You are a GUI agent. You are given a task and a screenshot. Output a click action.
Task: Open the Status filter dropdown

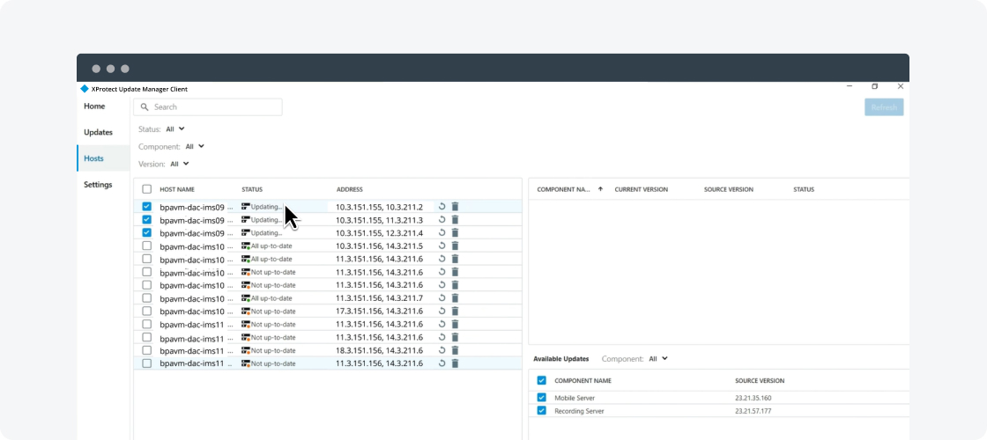(175, 129)
